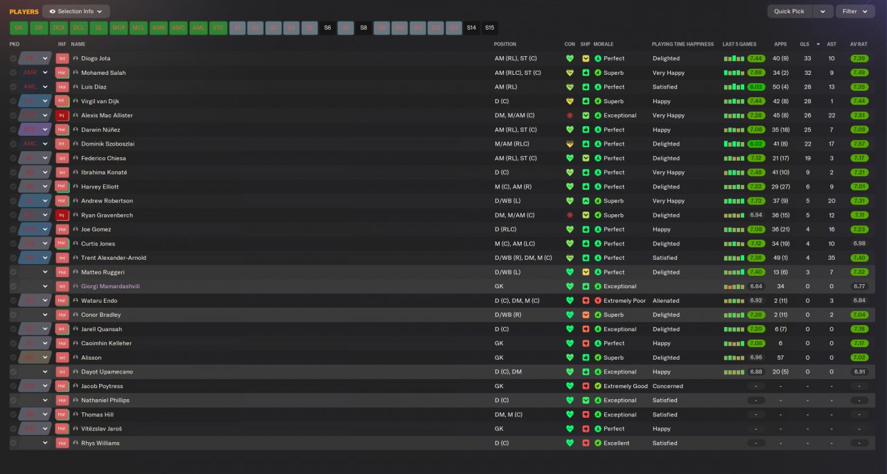Select the AMC position slot
Image resolution: width=887 pixels, height=474 pixels.
pyautogui.click(x=179, y=28)
